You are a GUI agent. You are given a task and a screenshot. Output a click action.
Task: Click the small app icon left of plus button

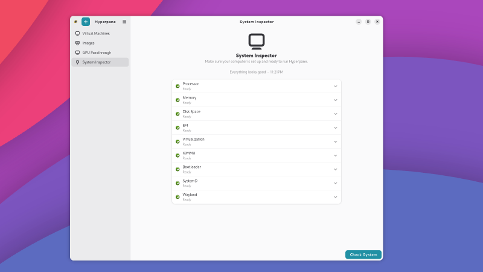(x=75, y=22)
